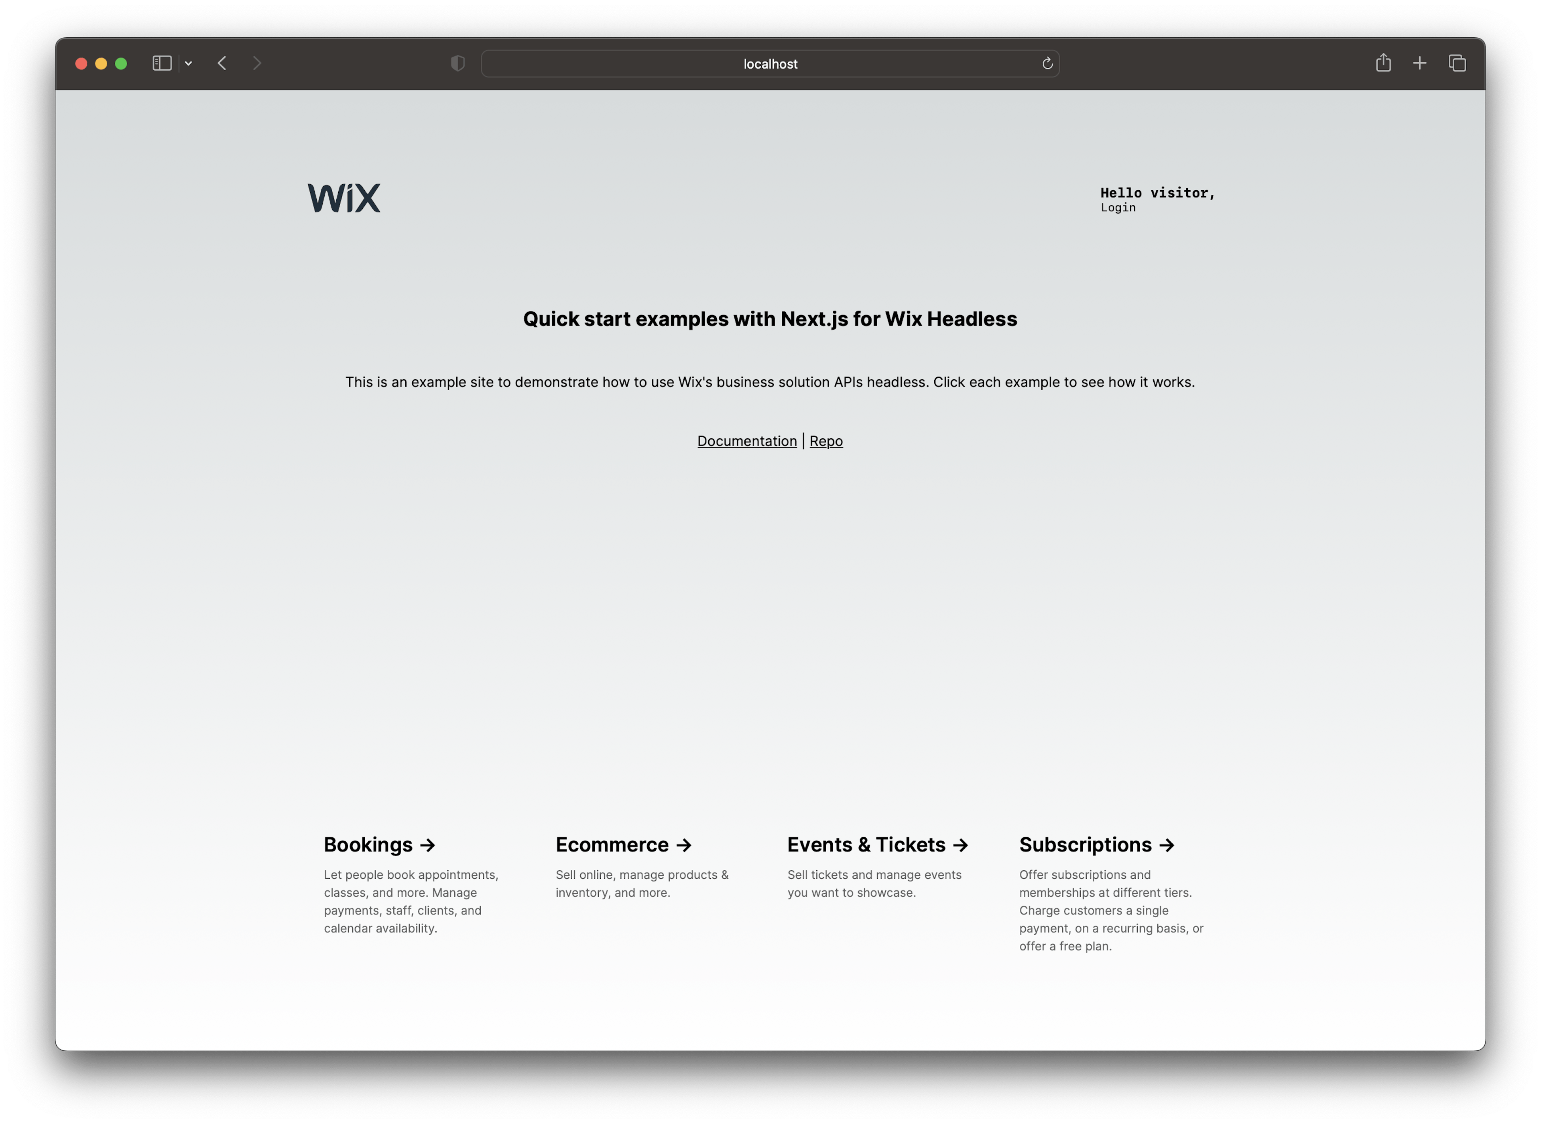Go forward with the forward arrow
The image size is (1541, 1124).
coord(257,63)
